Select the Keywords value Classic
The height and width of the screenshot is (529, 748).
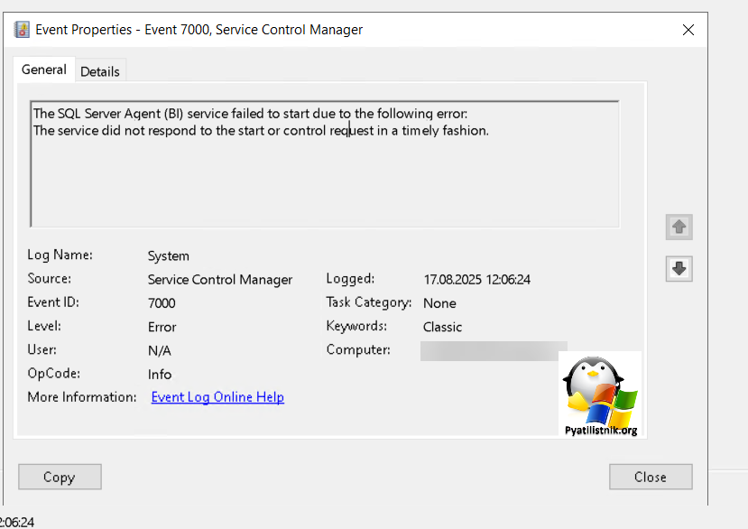pyautogui.click(x=442, y=327)
